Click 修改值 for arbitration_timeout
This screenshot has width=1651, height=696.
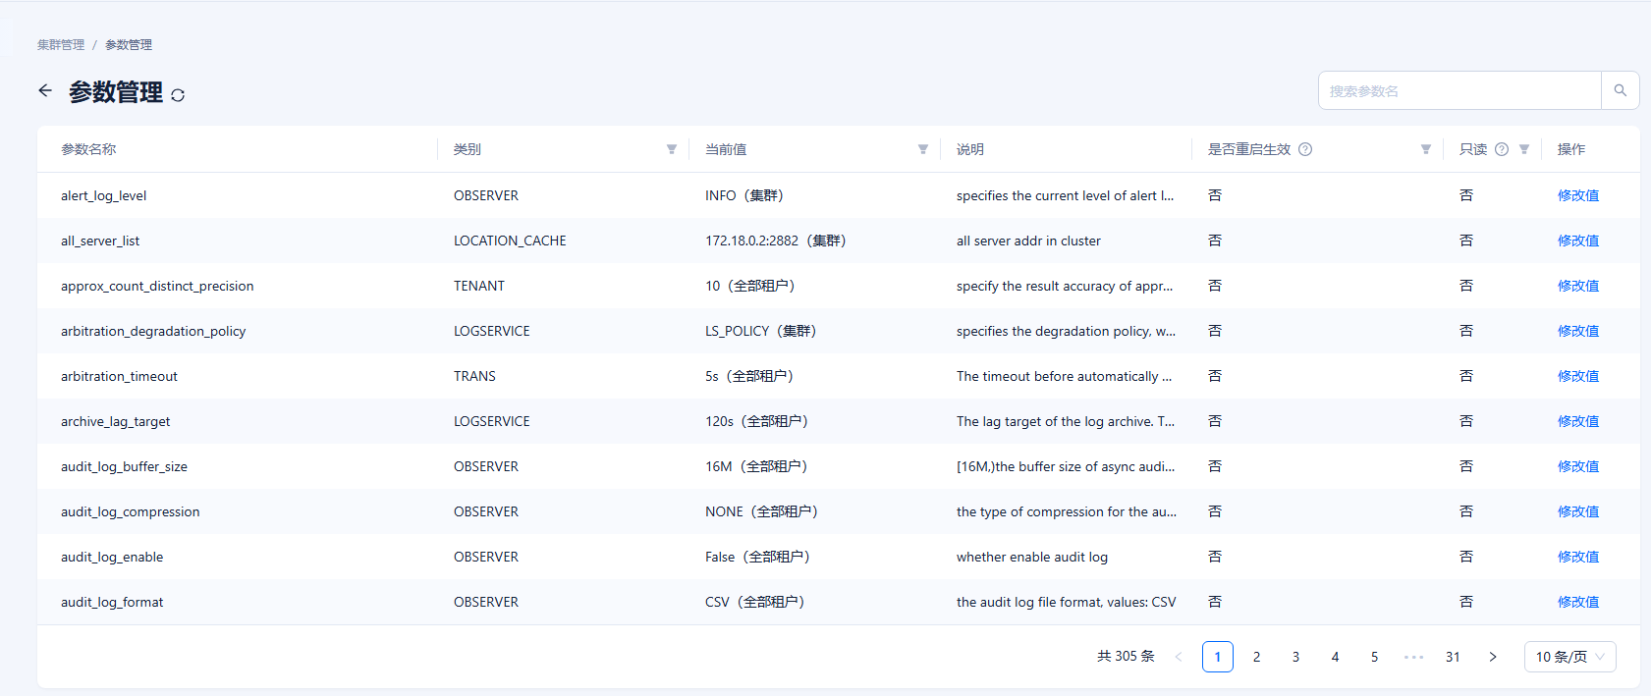coord(1577,376)
